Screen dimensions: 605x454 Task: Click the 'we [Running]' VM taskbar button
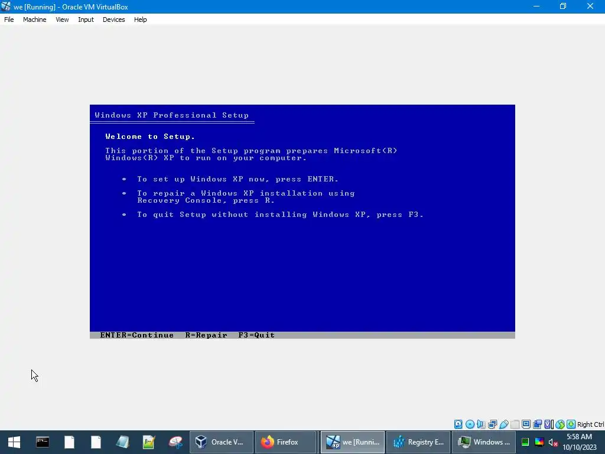point(353,442)
